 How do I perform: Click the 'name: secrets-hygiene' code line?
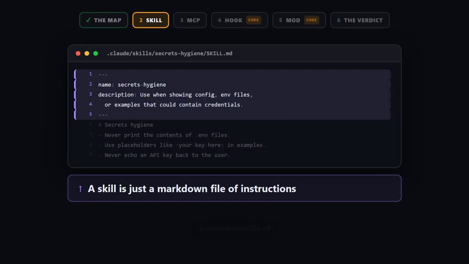232,85
